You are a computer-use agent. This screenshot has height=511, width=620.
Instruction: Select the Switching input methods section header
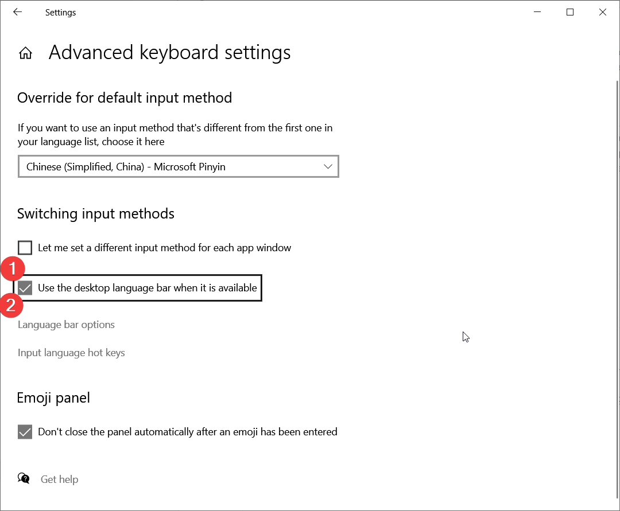tap(95, 213)
